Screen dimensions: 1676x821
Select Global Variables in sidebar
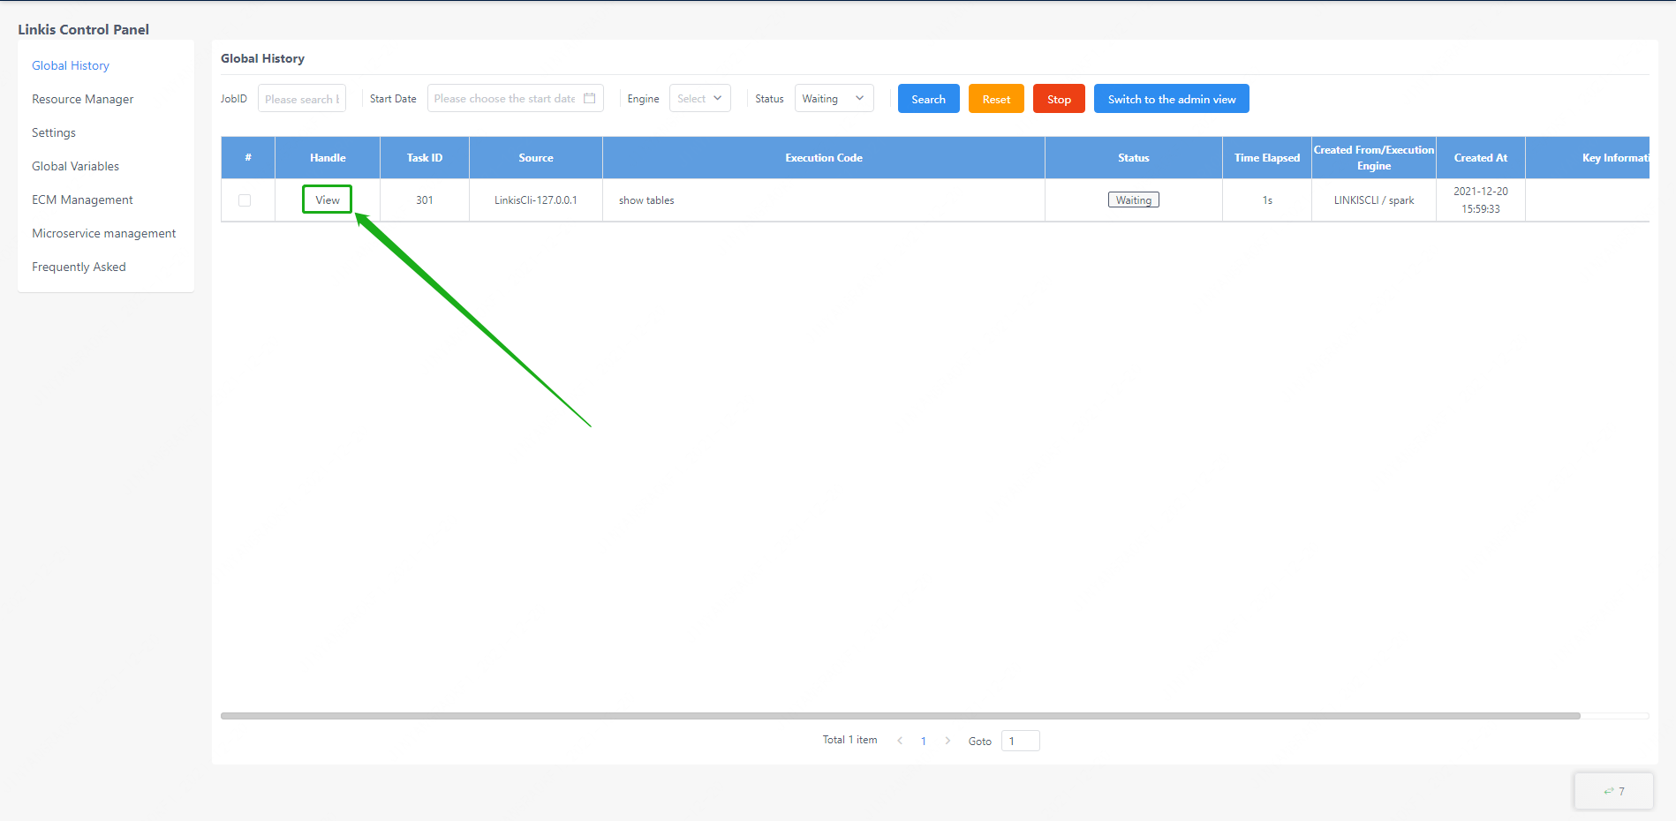[x=75, y=166]
